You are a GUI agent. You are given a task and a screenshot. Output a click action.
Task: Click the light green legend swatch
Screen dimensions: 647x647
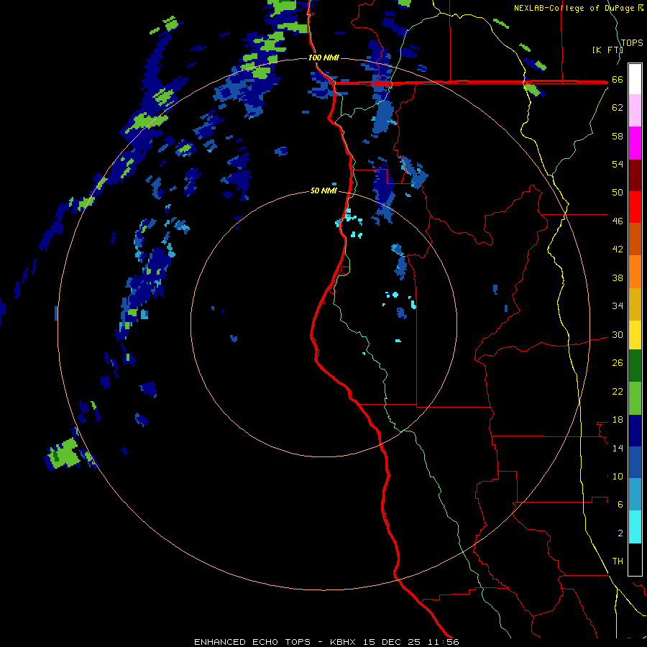pyautogui.click(x=635, y=398)
